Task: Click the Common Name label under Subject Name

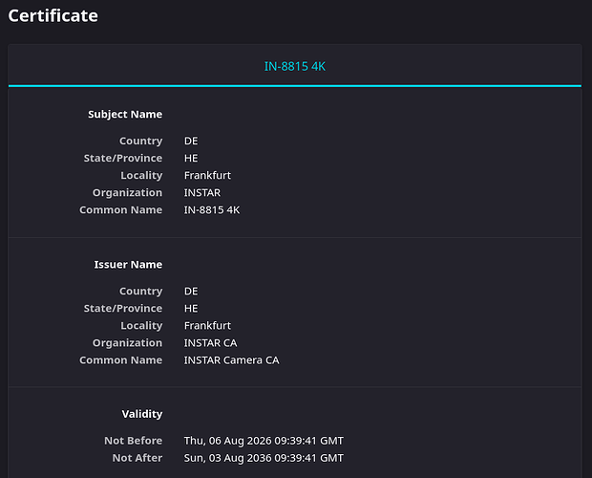Action: pos(121,210)
